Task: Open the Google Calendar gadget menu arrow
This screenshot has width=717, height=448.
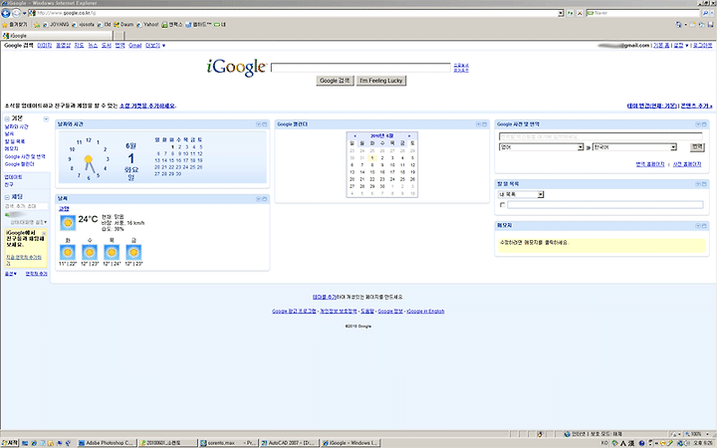Action: (478, 123)
